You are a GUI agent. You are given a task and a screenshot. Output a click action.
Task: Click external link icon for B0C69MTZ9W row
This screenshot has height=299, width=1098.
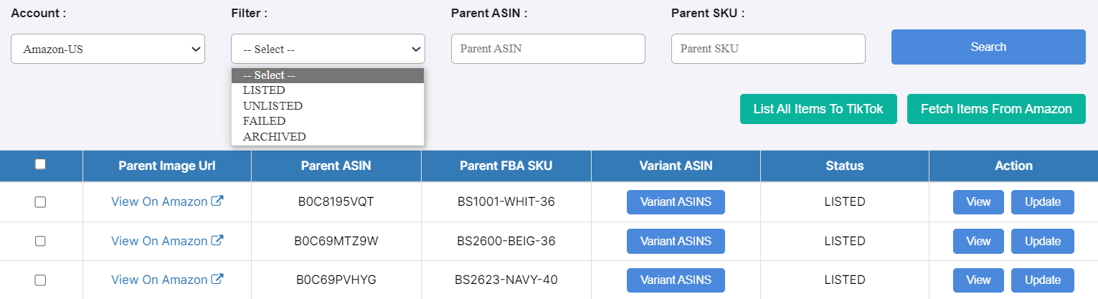(x=217, y=241)
